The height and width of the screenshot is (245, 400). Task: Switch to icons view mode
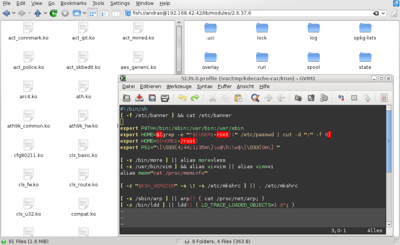[x=92, y=13]
